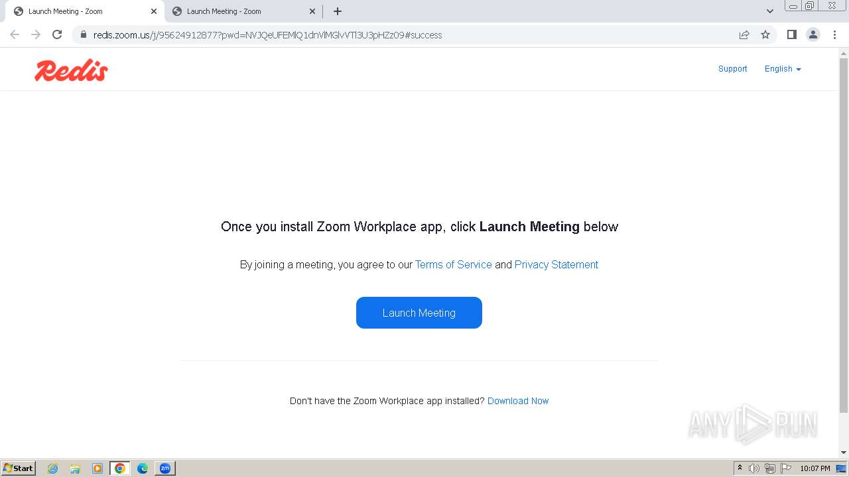Screen dimensions: 849x477
Task: Open the Support link
Action: (x=732, y=69)
